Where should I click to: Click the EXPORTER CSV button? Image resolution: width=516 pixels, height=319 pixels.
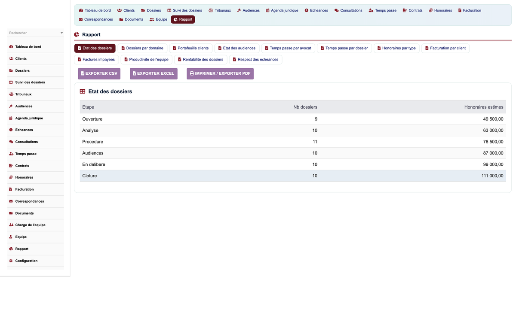click(x=99, y=73)
